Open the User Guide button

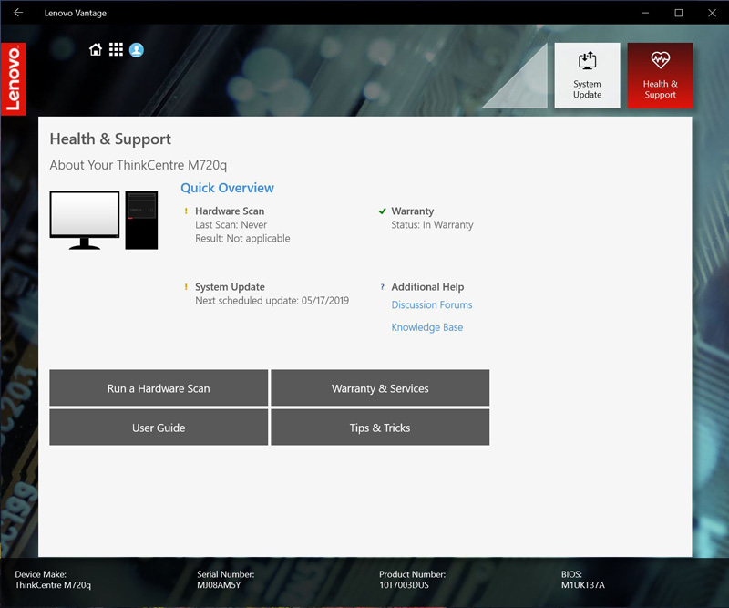[x=159, y=428]
